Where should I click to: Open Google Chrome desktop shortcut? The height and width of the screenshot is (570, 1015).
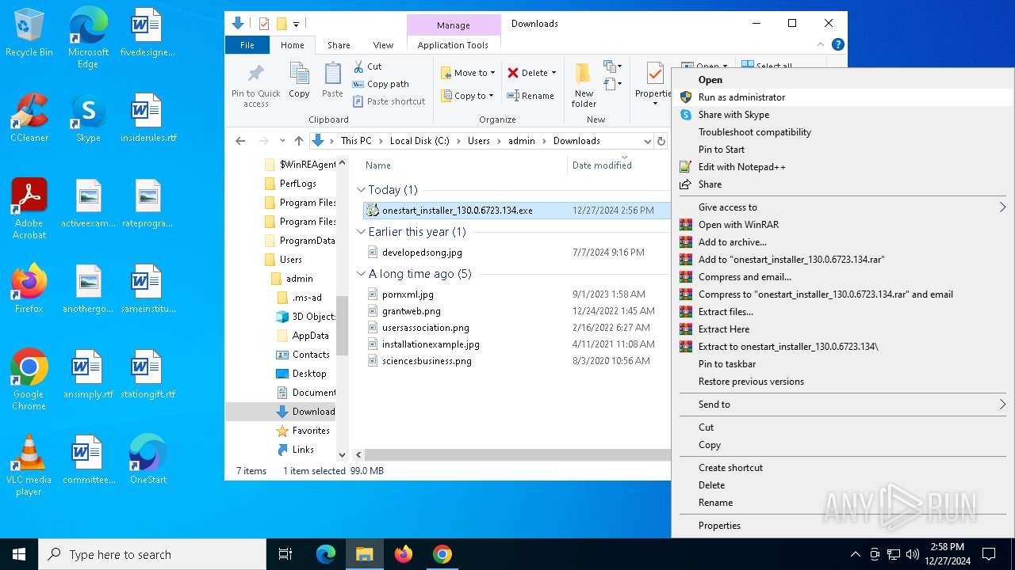pyautogui.click(x=29, y=379)
